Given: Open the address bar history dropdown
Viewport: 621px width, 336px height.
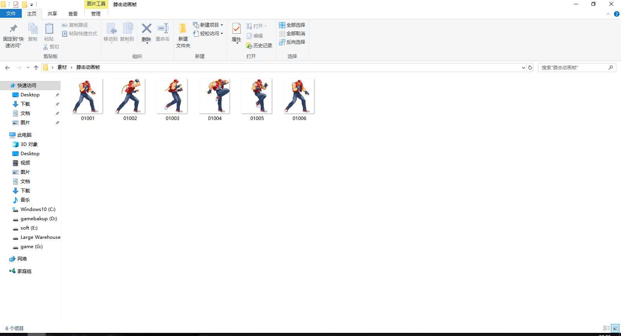Looking at the screenshot, I should 523,68.
